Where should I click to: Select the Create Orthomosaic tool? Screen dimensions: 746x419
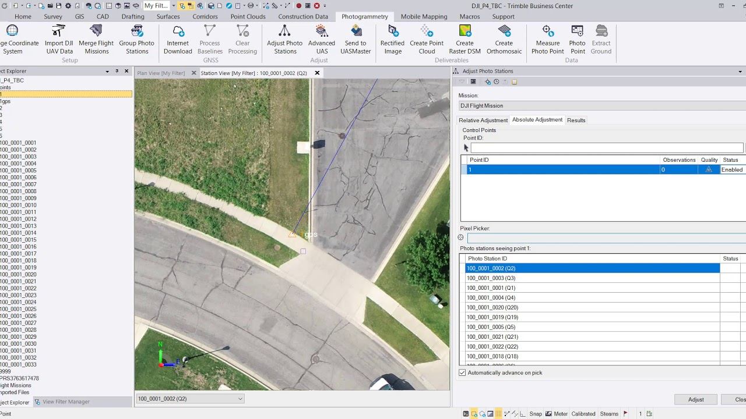[x=504, y=39]
